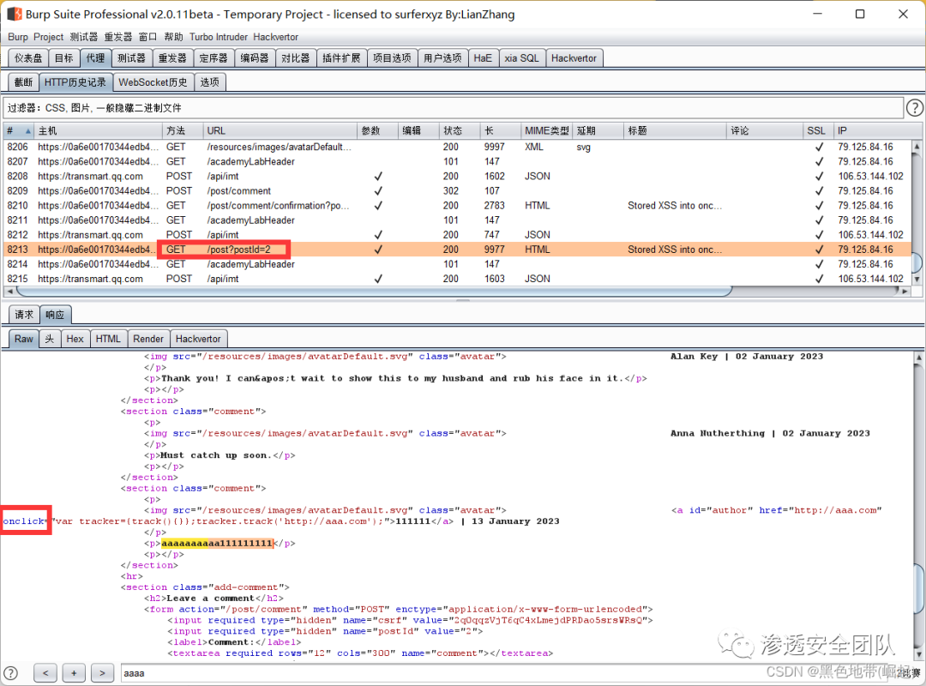
Task: Select highlighted row 8213 /post?postId=2
Action: pyautogui.click(x=458, y=250)
